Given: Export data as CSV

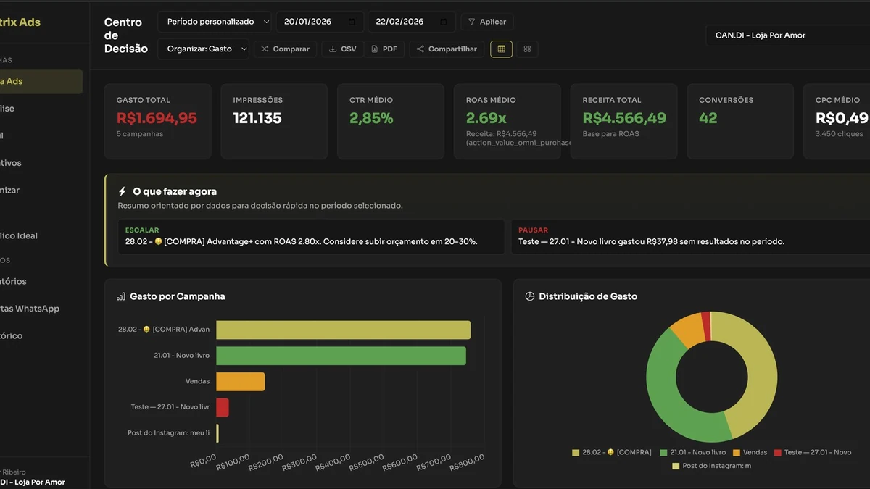Looking at the screenshot, I should 342,49.
